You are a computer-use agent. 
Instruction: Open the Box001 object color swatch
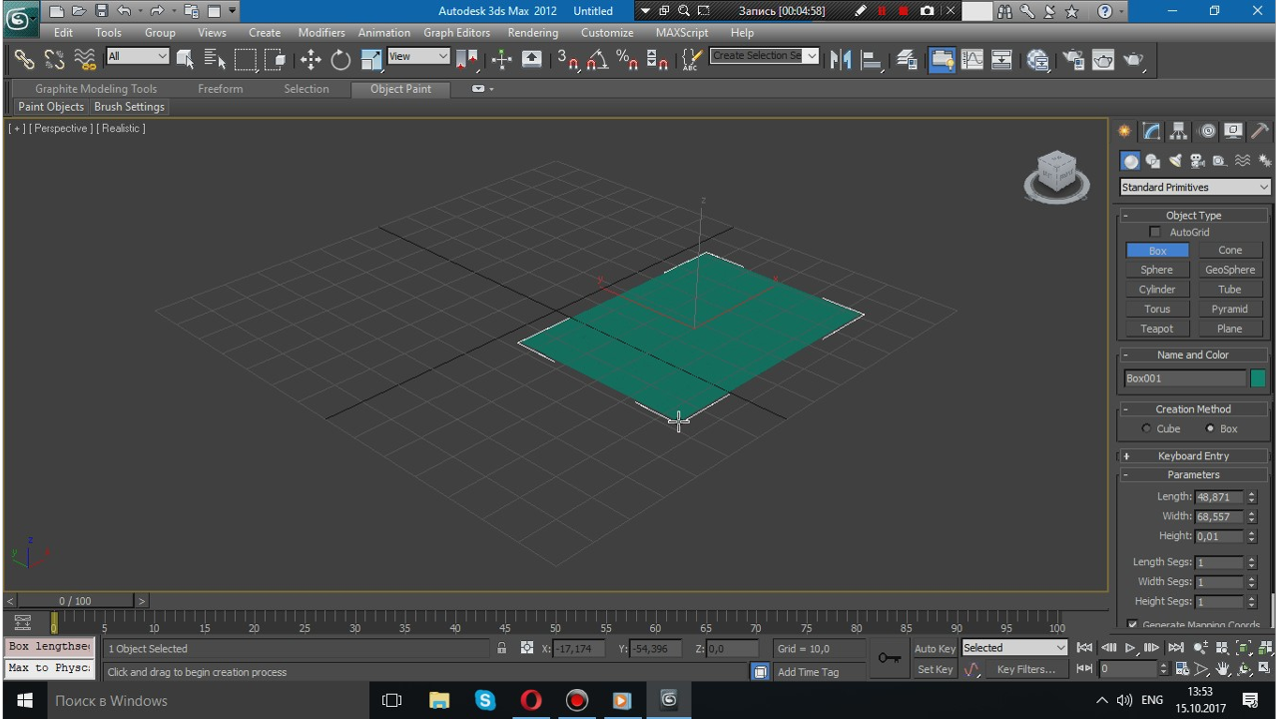1257,378
